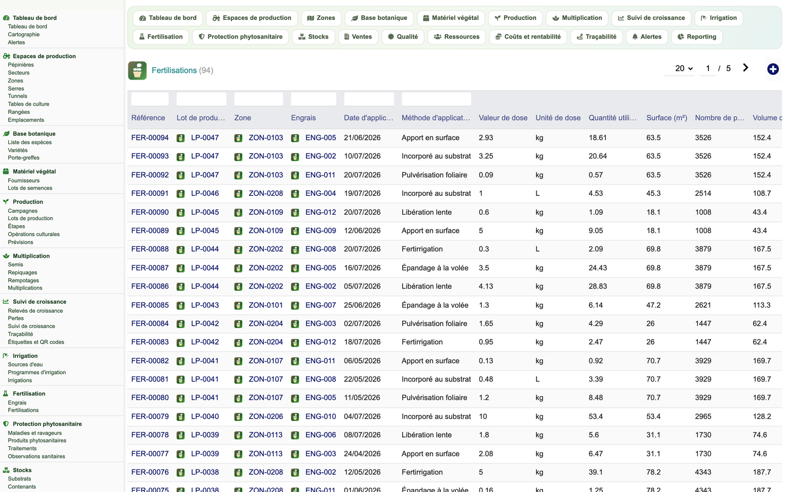Click the Stocks sidebar section icon
Image resolution: width=796 pixels, height=492 pixels.
point(6,470)
